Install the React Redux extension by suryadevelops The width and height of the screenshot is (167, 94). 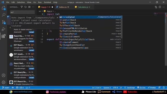(x=31, y=68)
